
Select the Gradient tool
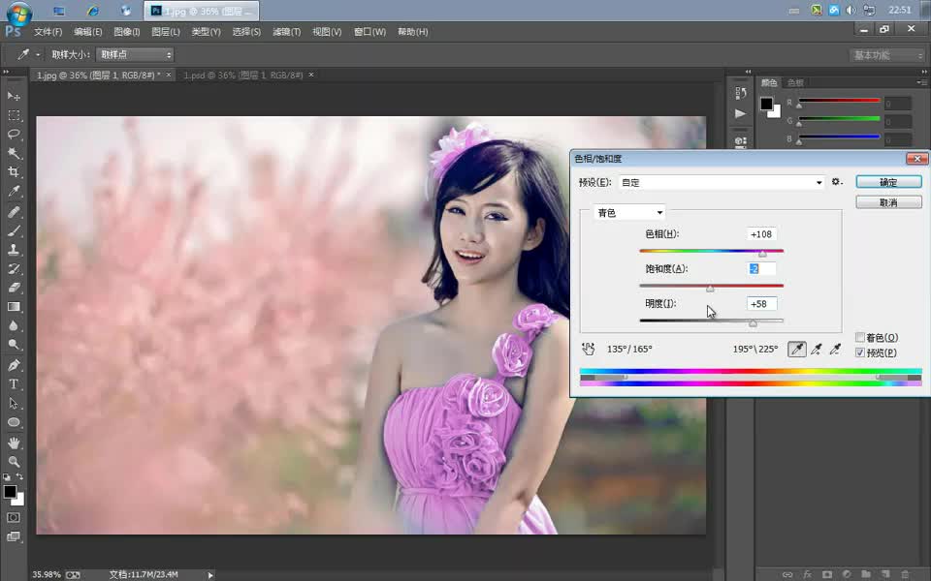(x=13, y=304)
